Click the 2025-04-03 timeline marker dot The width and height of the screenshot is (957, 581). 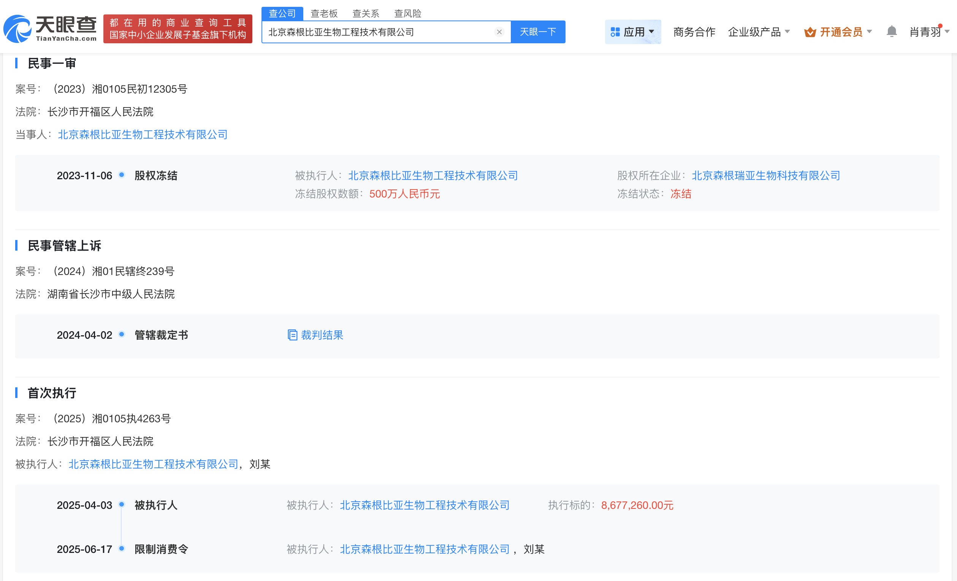(122, 504)
